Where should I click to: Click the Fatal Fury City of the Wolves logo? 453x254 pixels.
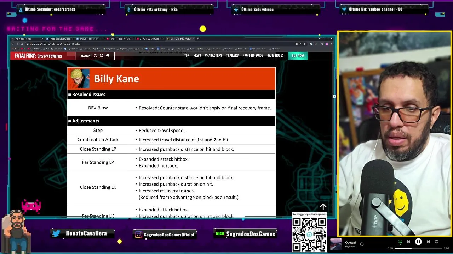38,56
